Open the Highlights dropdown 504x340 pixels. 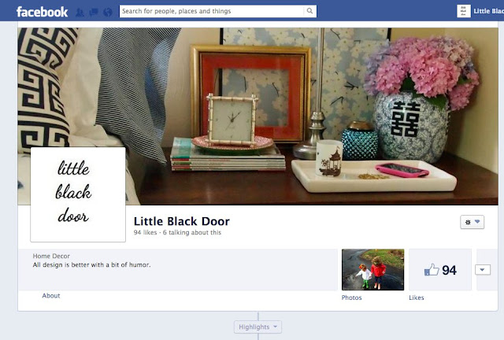click(x=258, y=327)
